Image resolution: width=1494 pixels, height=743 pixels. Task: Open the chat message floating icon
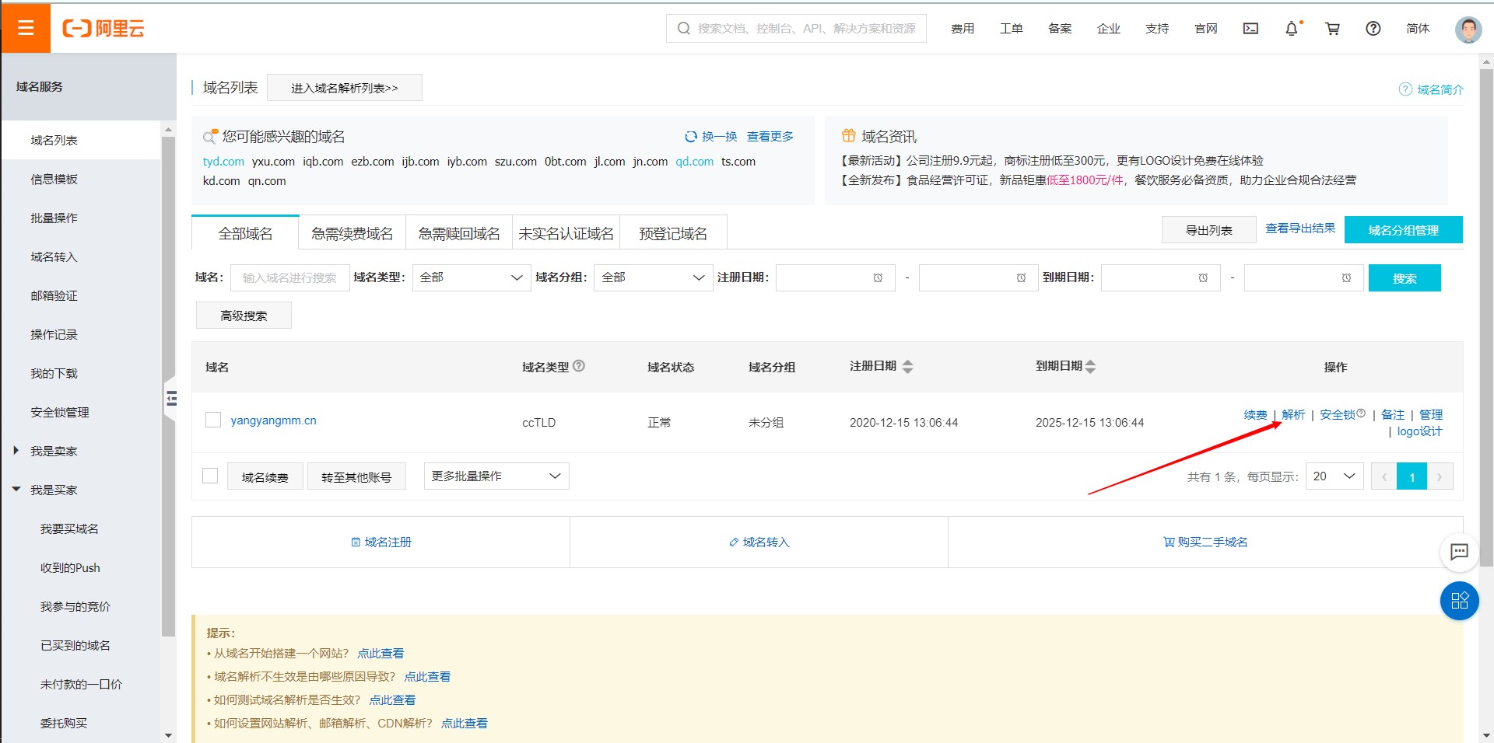[x=1460, y=553]
